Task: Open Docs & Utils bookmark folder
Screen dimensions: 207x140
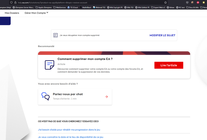Action: coord(193,7)
